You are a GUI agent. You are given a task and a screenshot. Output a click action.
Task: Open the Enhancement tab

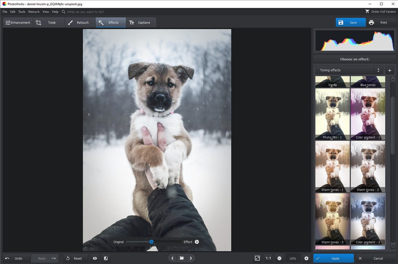(x=18, y=22)
